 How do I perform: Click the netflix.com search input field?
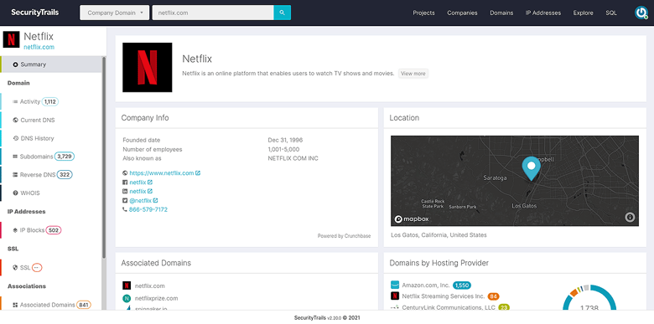tap(213, 13)
